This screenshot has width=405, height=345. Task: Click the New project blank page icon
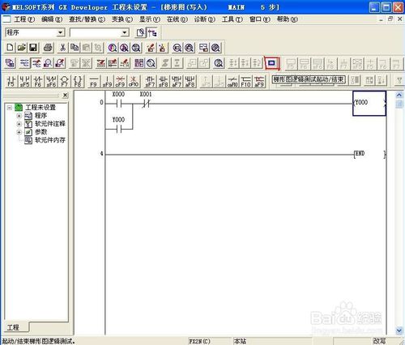tap(10, 48)
